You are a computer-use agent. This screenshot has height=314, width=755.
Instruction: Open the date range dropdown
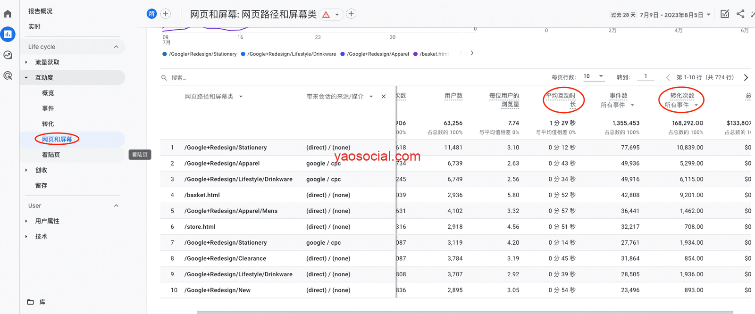tap(708, 15)
